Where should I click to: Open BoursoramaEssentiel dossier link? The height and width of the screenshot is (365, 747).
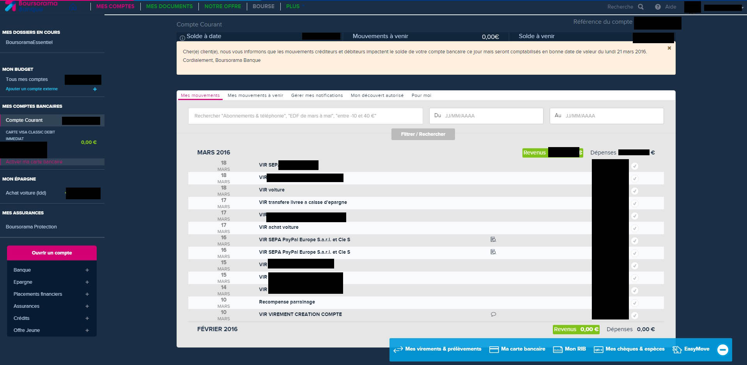point(29,42)
